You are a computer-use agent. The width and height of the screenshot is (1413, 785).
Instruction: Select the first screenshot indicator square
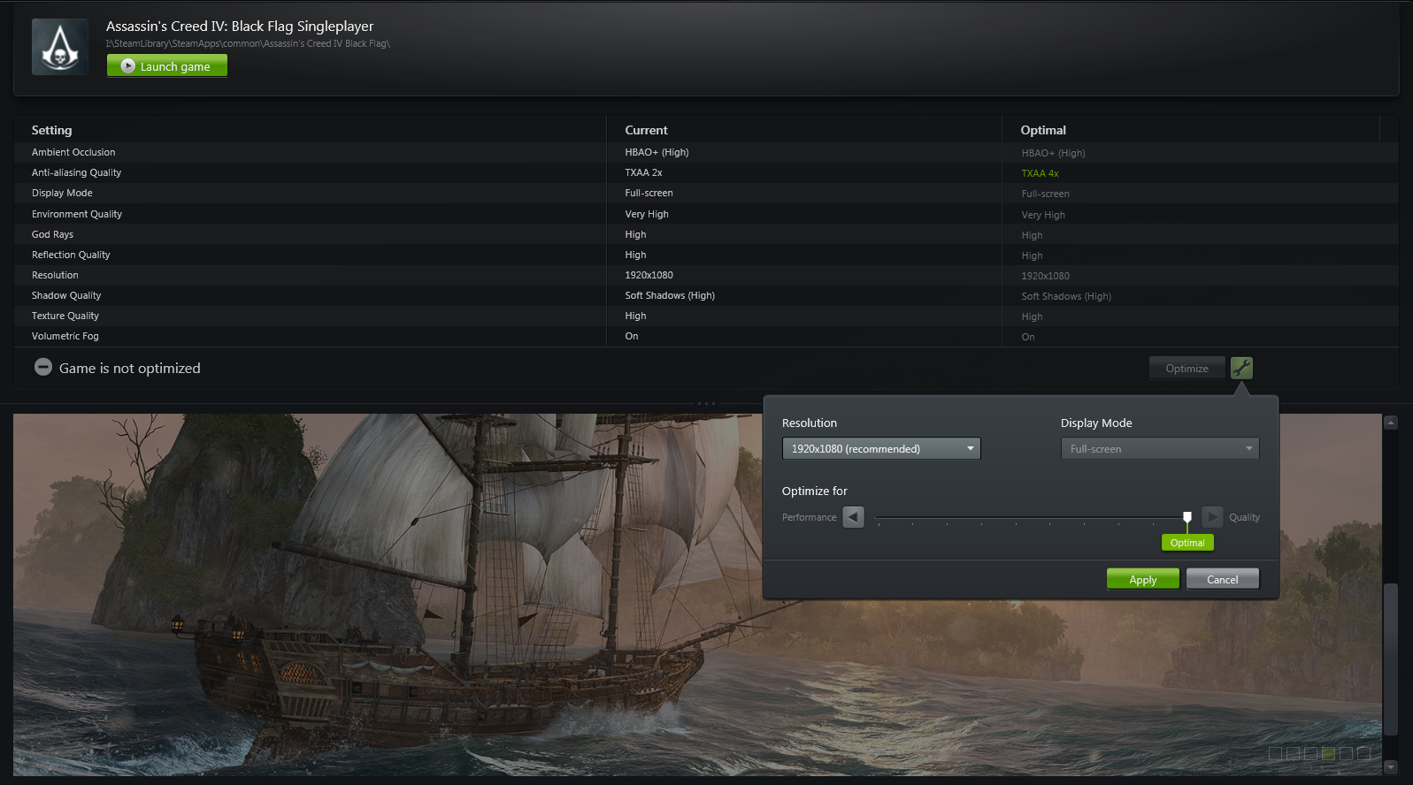coord(1275,753)
